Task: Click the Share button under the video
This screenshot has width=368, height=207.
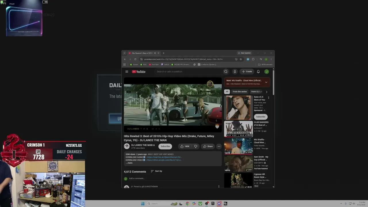Action: coord(208,146)
